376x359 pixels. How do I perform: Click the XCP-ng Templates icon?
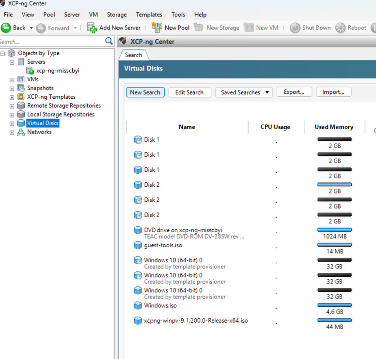pyautogui.click(x=21, y=97)
